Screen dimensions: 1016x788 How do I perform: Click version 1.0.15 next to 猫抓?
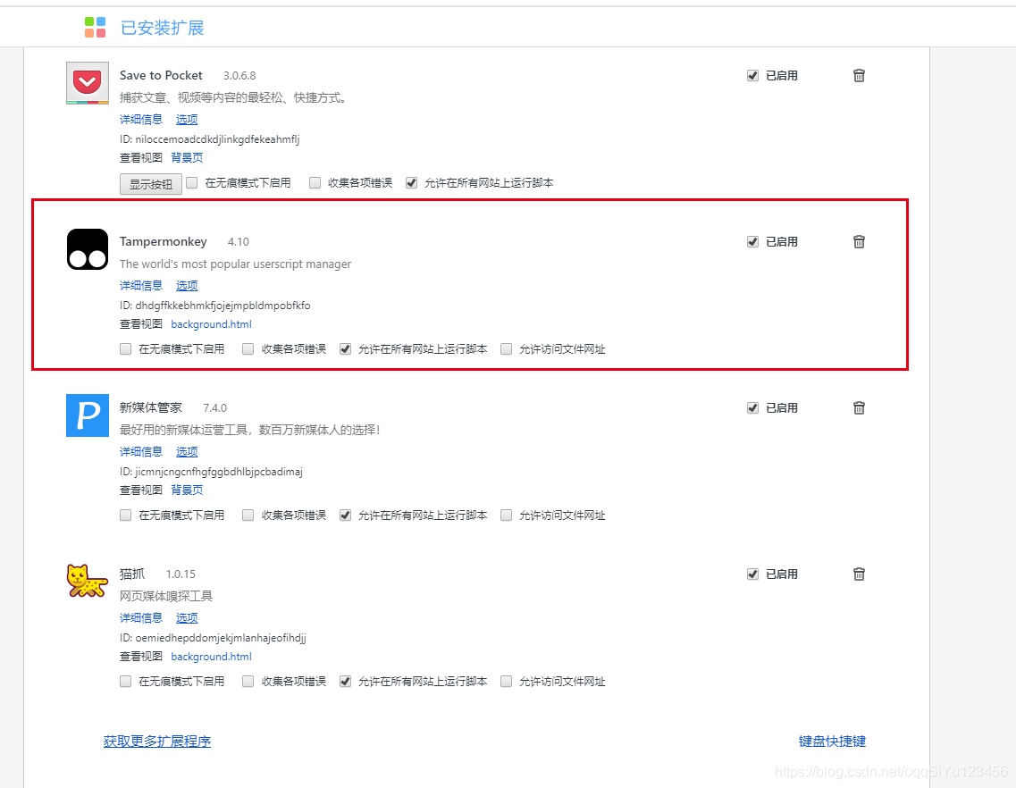click(181, 574)
